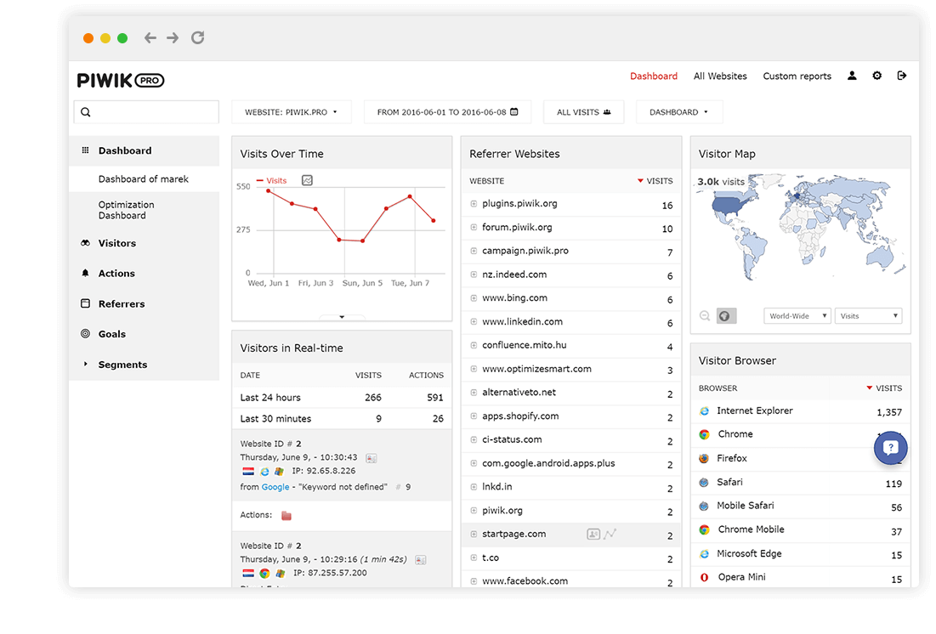The height and width of the screenshot is (634, 936).
Task: Open All Websites in top nav
Action: [x=720, y=76]
